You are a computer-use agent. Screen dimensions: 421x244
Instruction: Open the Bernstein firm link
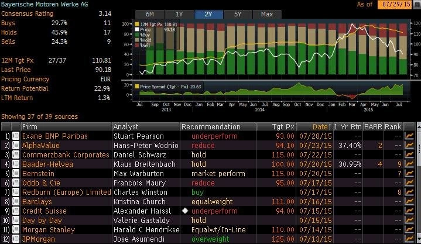tap(39, 174)
